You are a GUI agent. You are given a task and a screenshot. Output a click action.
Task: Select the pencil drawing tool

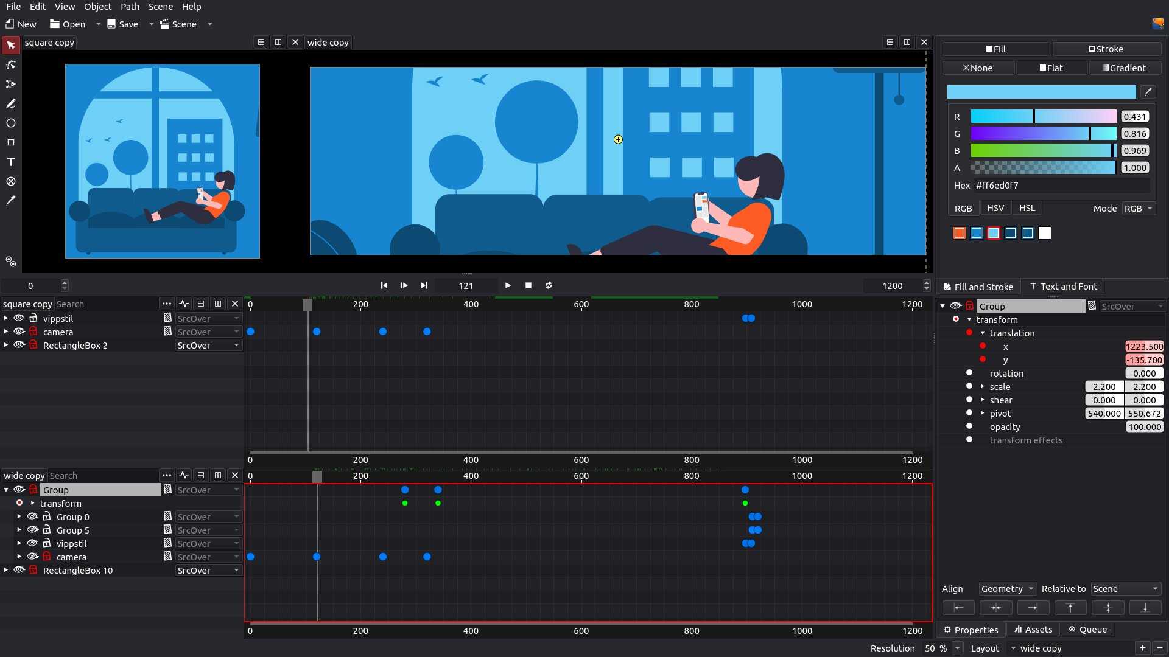[x=10, y=103]
